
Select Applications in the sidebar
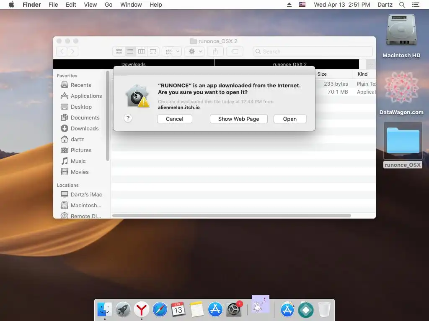click(86, 96)
